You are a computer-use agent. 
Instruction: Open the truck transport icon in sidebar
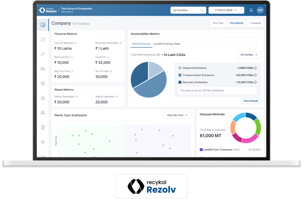[43, 69]
